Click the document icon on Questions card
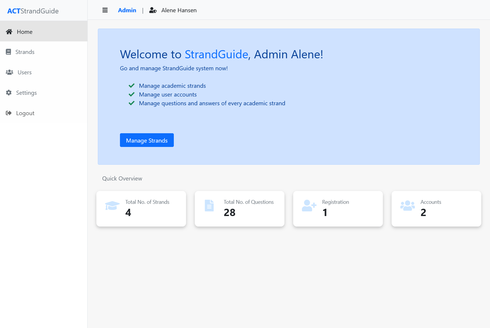The image size is (490, 328). pos(209,206)
